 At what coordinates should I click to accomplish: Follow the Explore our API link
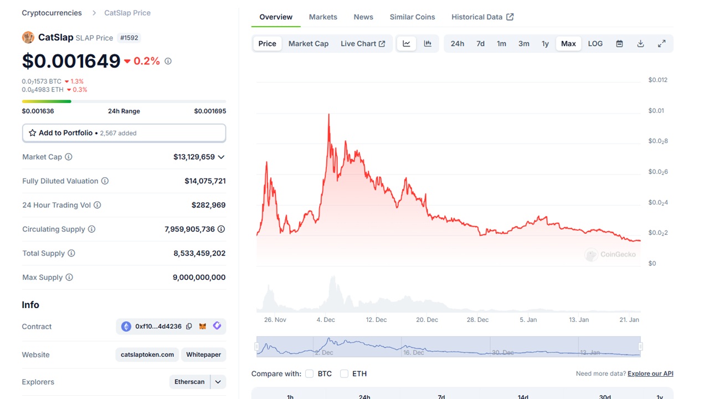(x=650, y=374)
